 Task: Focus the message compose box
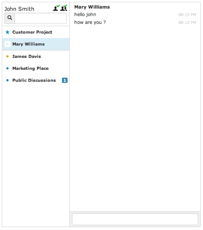click(x=135, y=219)
